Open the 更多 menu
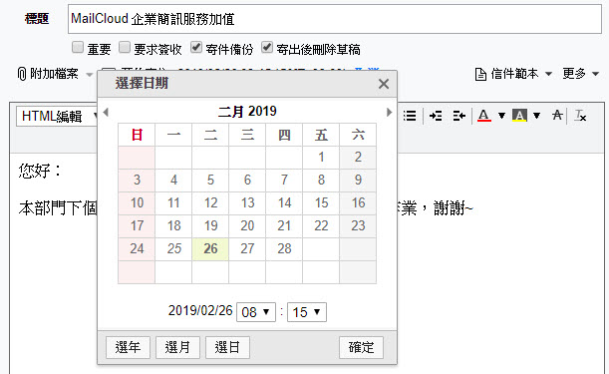 click(581, 74)
